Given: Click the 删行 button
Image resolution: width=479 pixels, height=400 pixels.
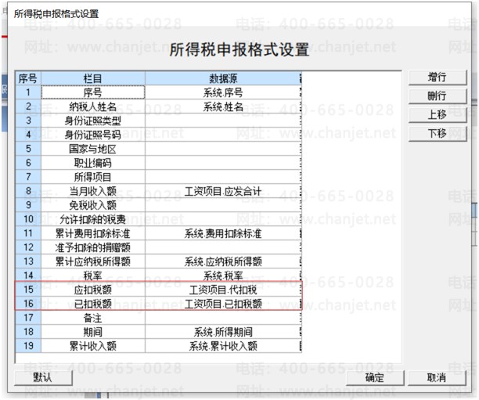Looking at the screenshot, I should (x=438, y=96).
